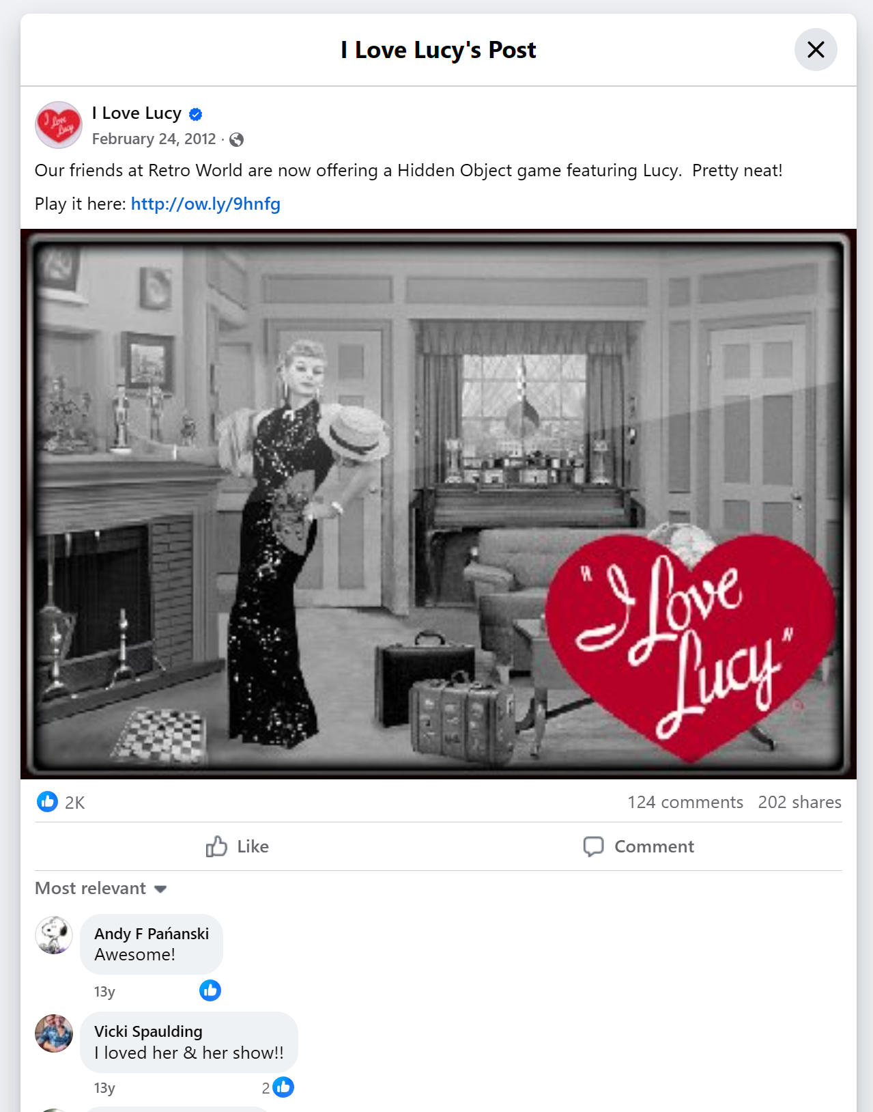Click the public globe privacy icon
873x1112 pixels.
[x=237, y=140]
